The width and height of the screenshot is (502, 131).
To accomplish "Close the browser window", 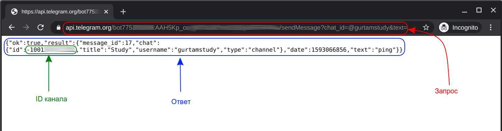I will pos(494,10).
